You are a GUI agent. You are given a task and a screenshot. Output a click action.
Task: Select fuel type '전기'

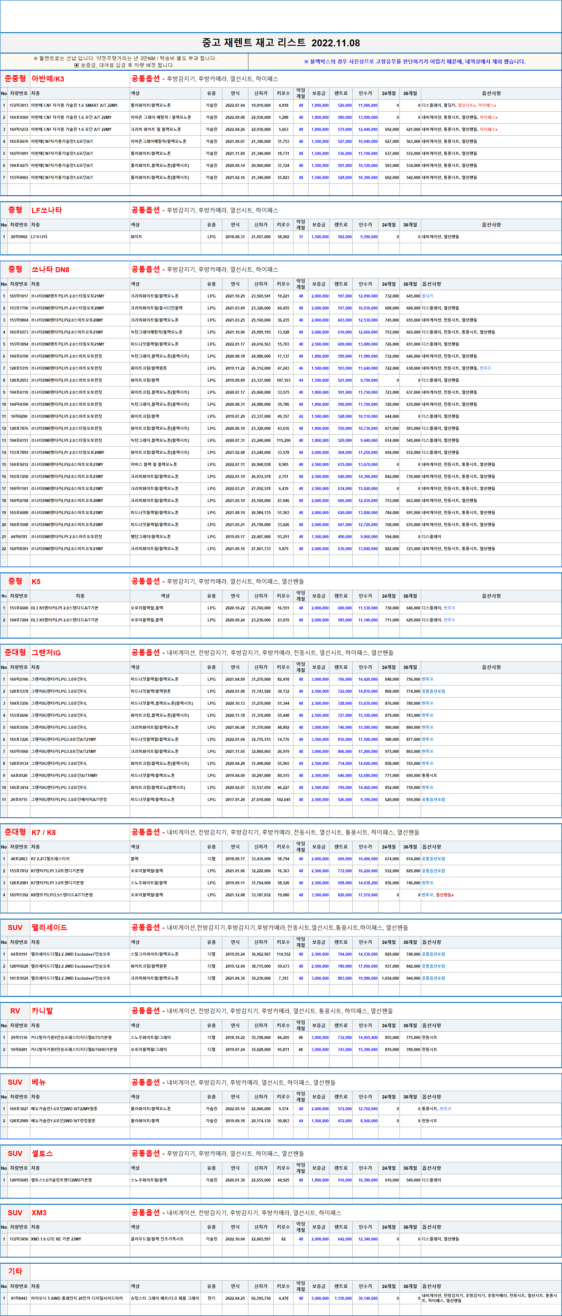pyautogui.click(x=211, y=1298)
